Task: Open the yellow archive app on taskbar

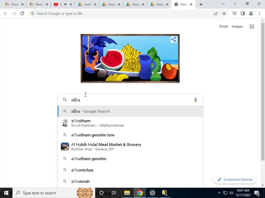Action: coord(165,193)
